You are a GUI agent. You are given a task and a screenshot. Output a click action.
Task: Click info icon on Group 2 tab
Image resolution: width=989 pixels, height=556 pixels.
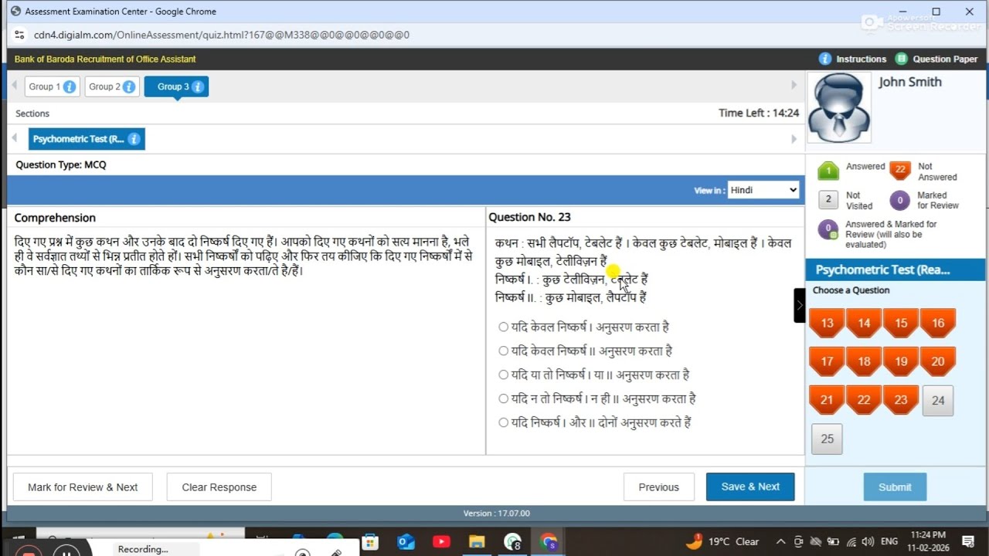pyautogui.click(x=130, y=86)
